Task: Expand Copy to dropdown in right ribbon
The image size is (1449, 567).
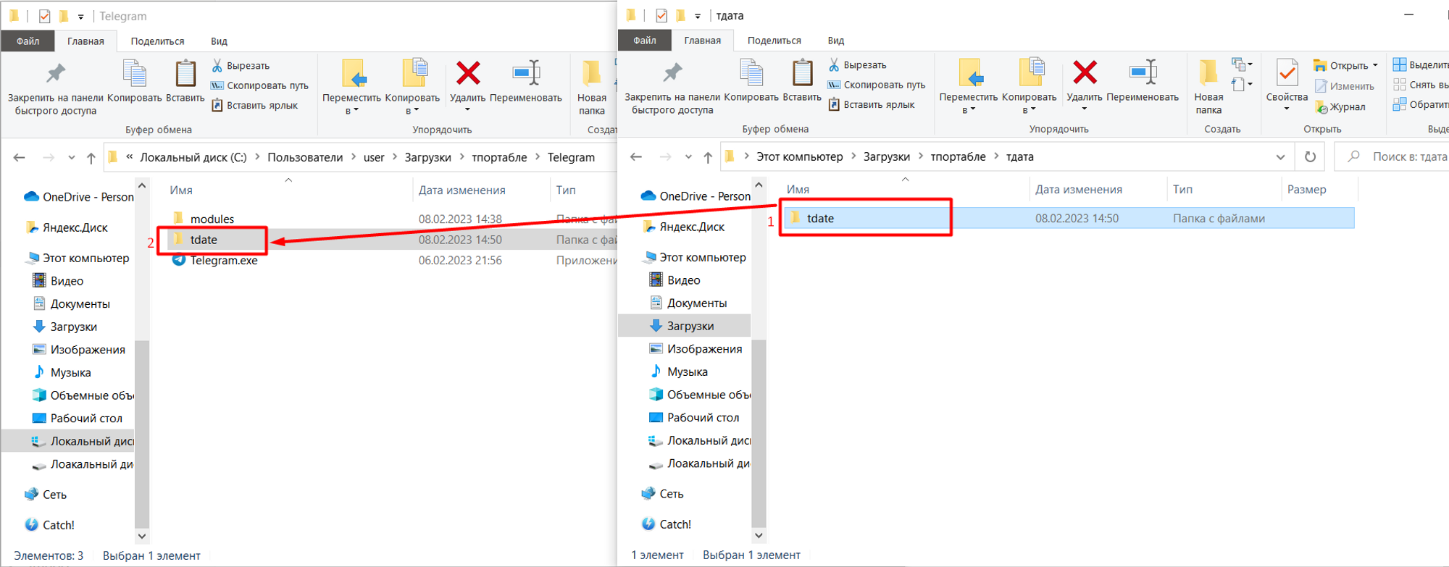Action: click(x=1029, y=110)
